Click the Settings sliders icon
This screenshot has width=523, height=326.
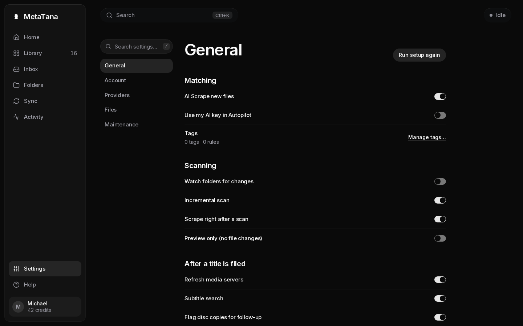(16, 269)
